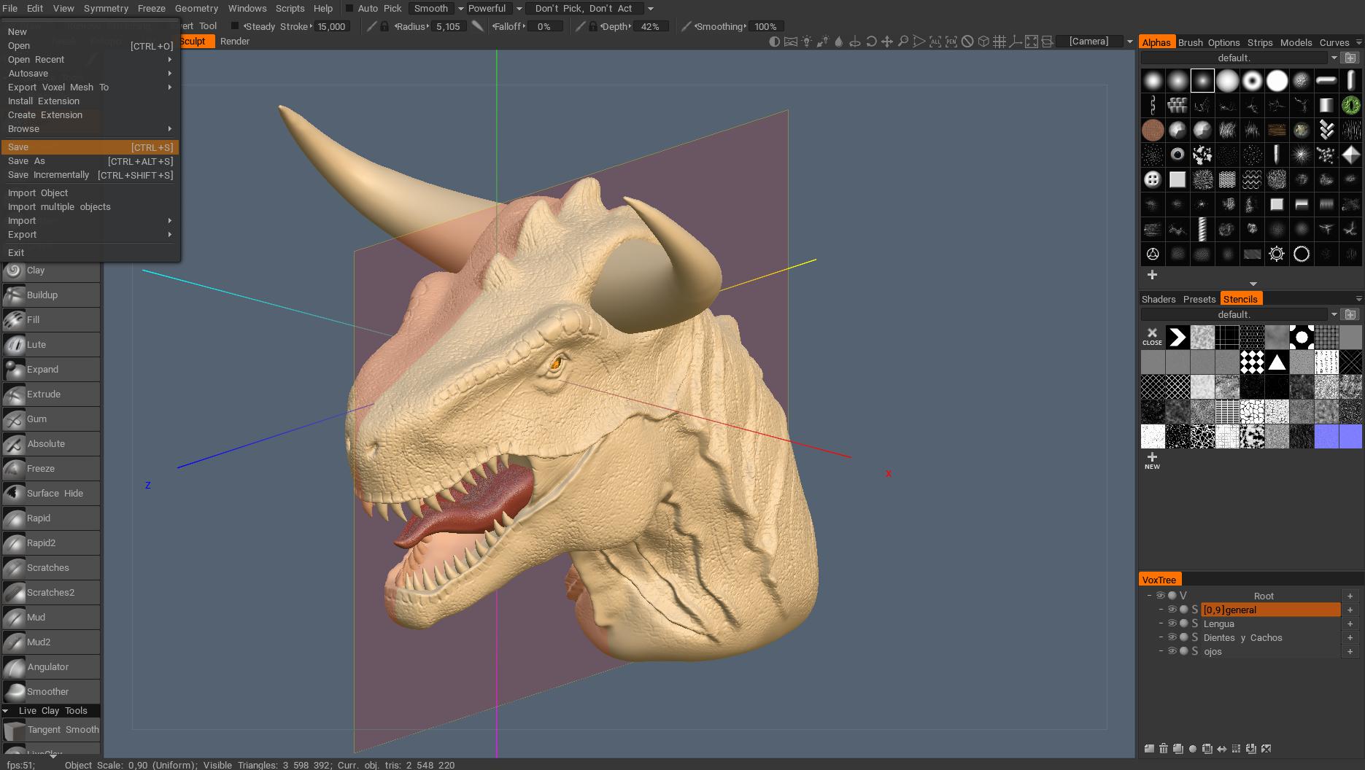Expand the Open Recent submenu
Viewport: 1365px width, 770px height.
[90, 60]
